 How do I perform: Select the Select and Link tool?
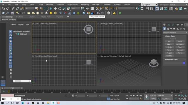13,8
